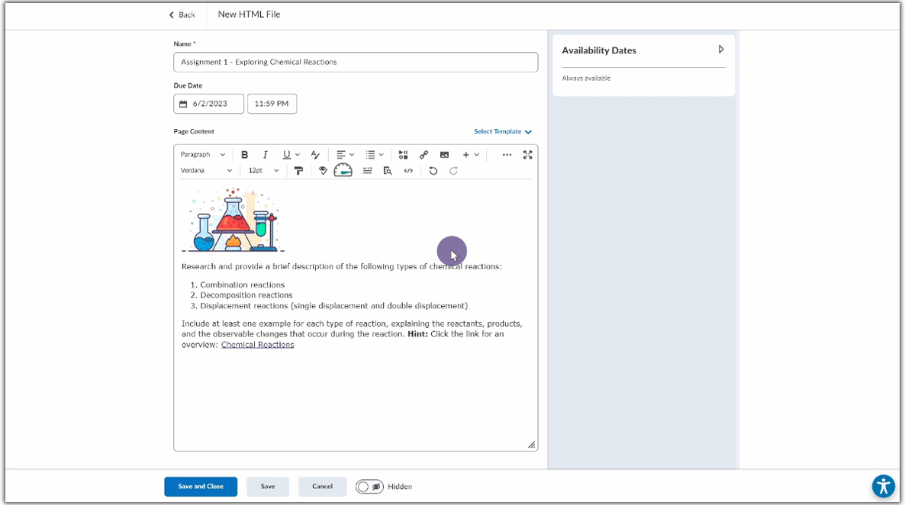Image resolution: width=905 pixels, height=505 pixels.
Task: Click the Save and Close button
Action: [201, 487]
